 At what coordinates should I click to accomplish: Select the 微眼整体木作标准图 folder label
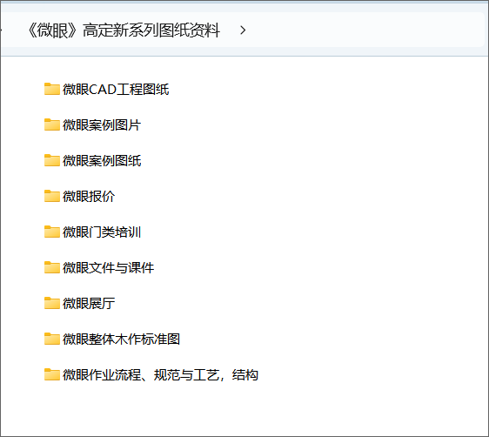pyautogui.click(x=121, y=339)
